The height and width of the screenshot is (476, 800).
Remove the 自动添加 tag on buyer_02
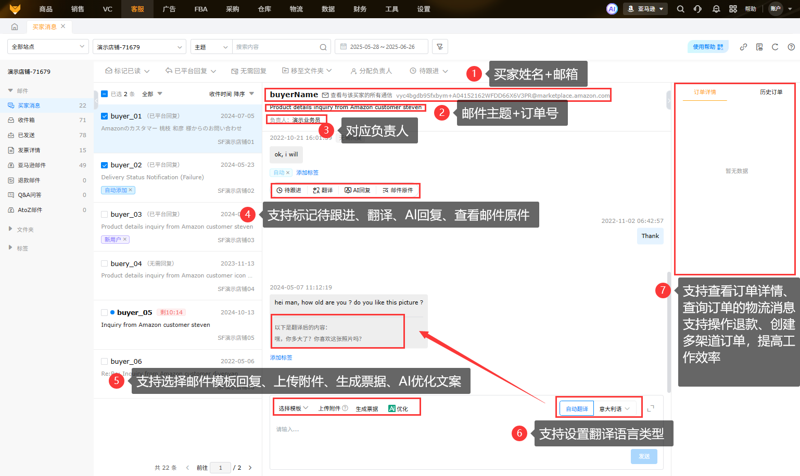pyautogui.click(x=131, y=190)
